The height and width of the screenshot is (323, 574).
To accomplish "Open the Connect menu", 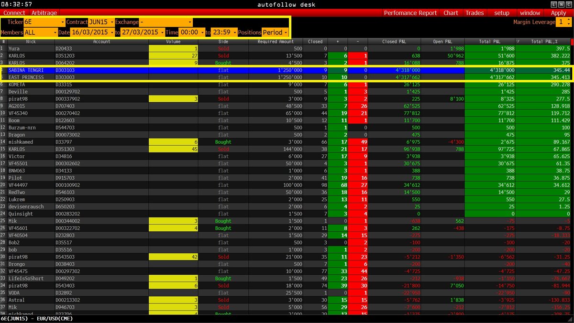I will tap(14, 13).
